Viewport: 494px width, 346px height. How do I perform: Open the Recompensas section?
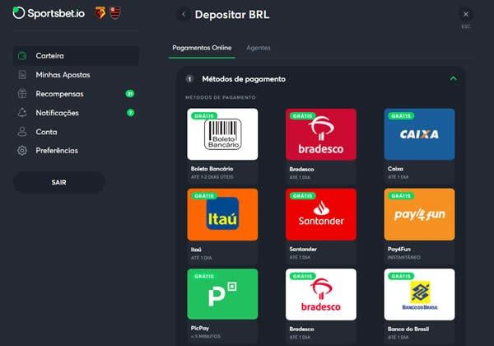coord(76,94)
